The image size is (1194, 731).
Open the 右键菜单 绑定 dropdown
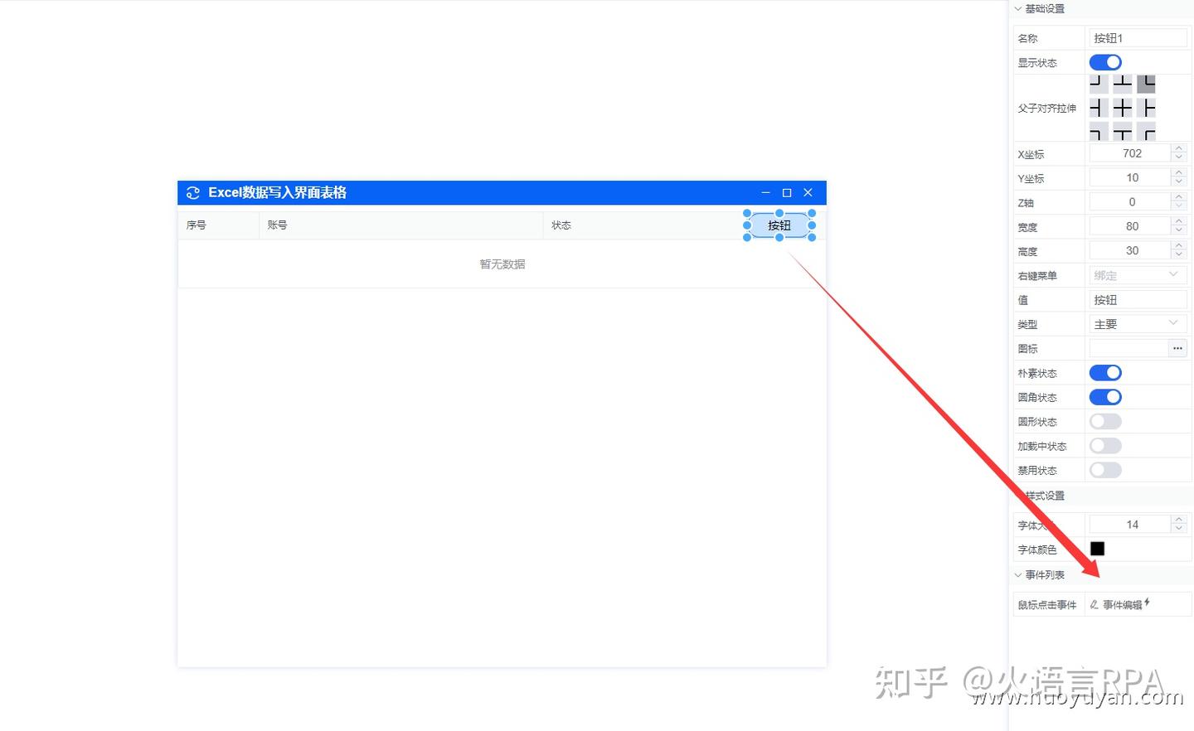[1138, 275]
